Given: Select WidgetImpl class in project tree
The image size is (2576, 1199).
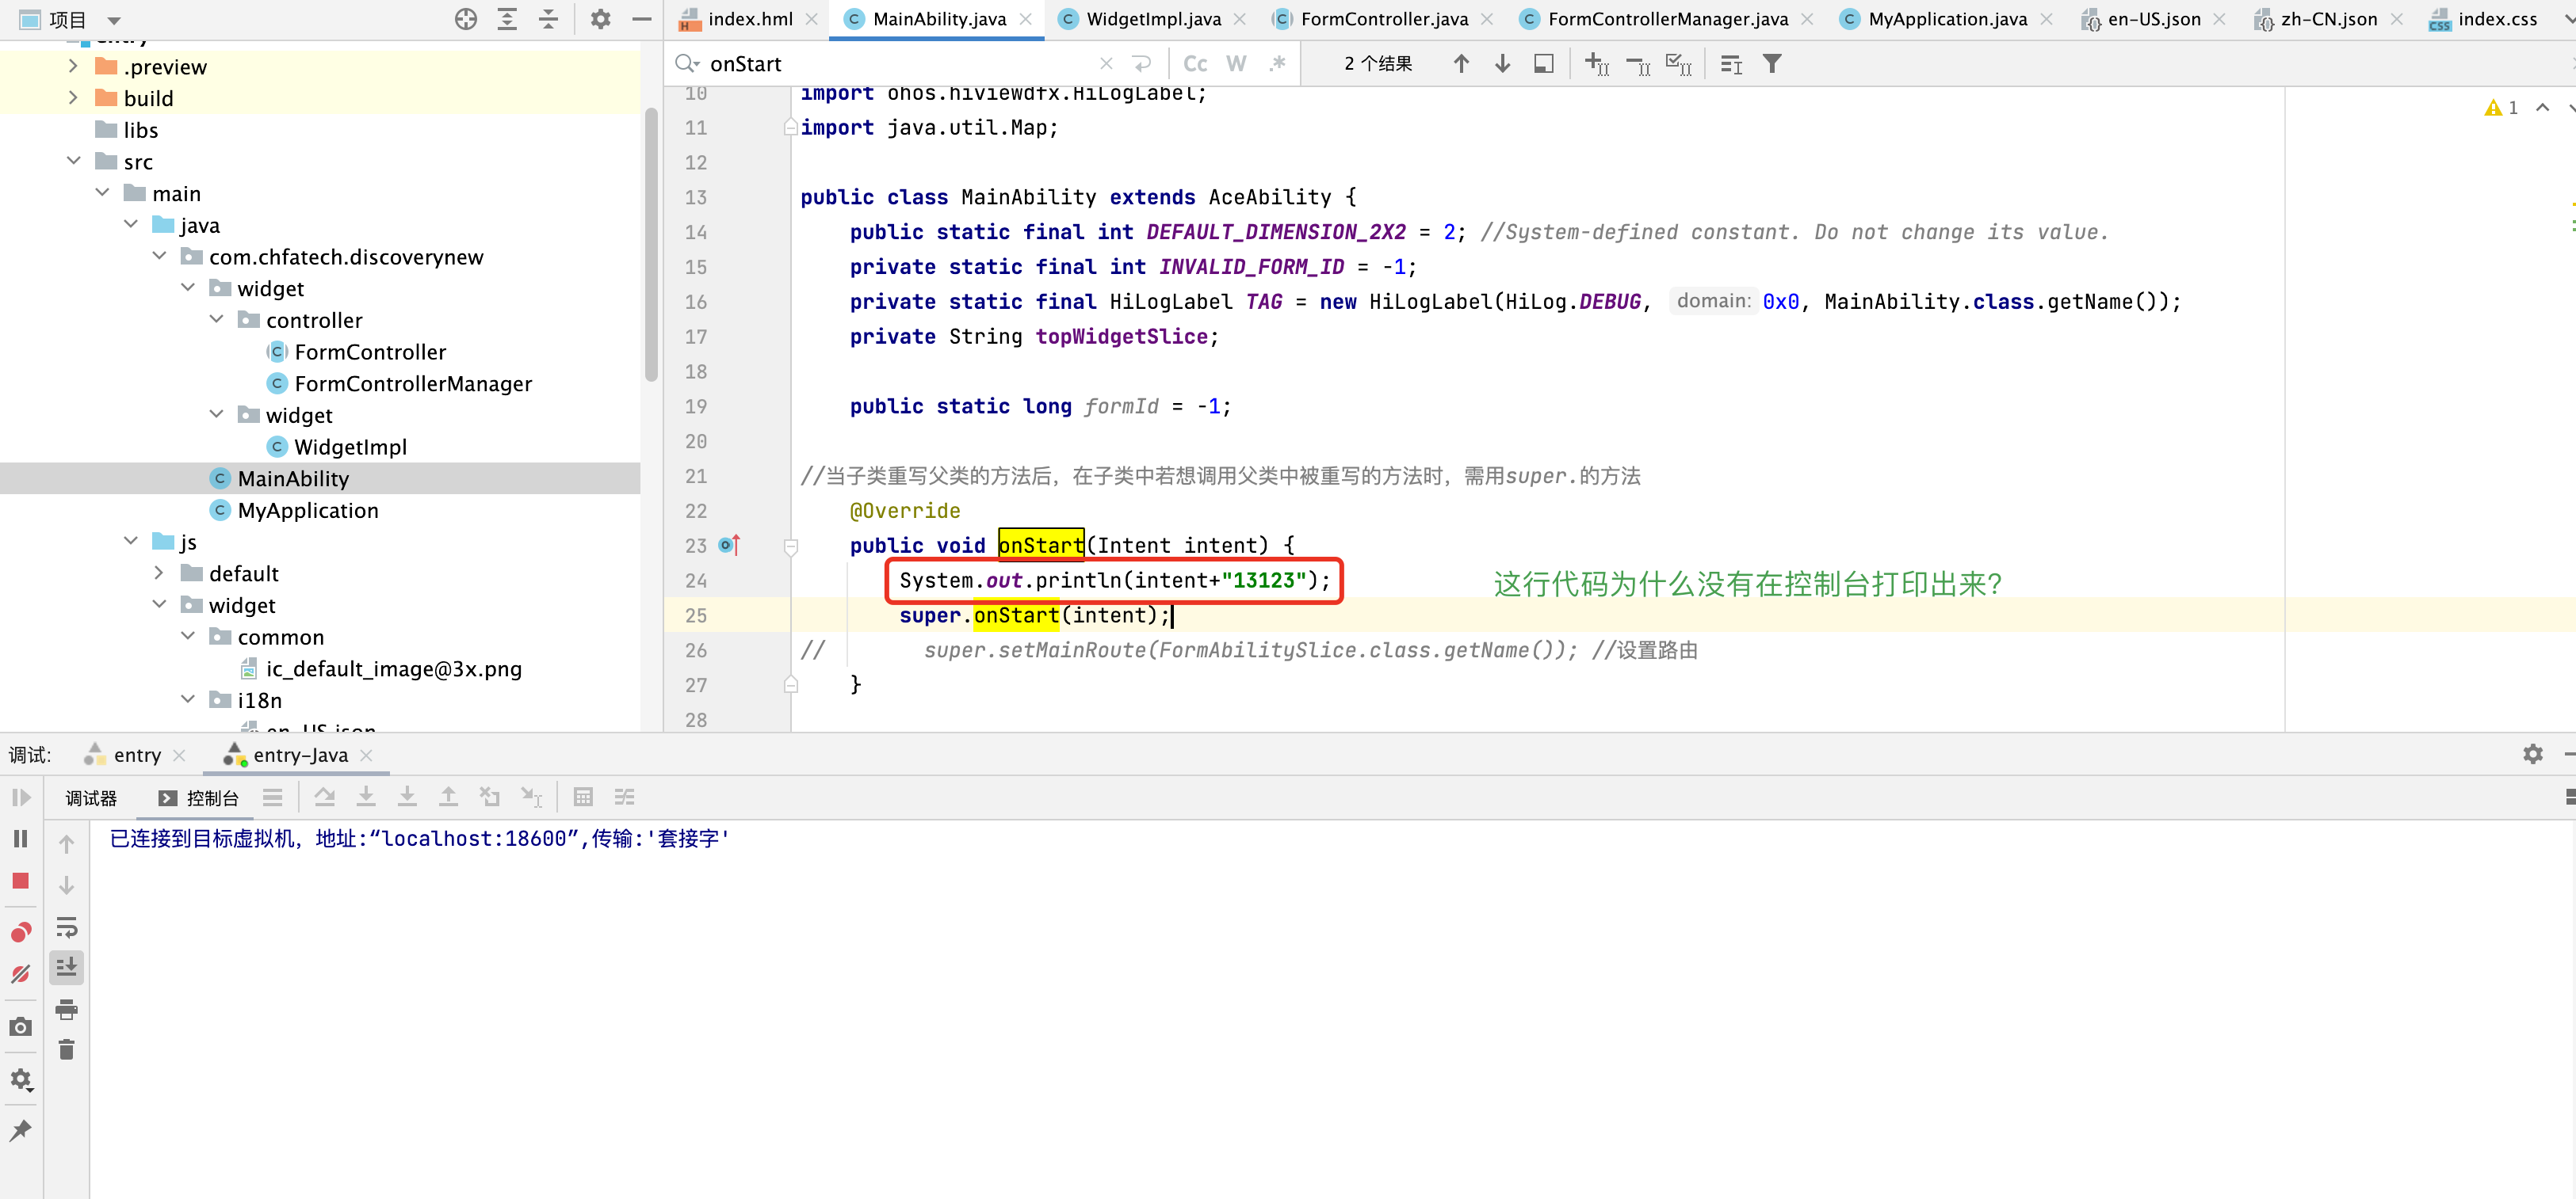Looking at the screenshot, I should [349, 447].
